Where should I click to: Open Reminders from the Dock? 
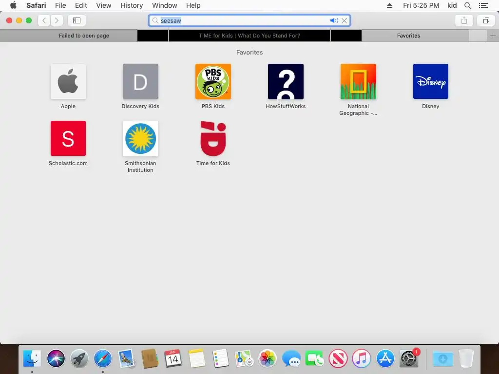[220, 358]
